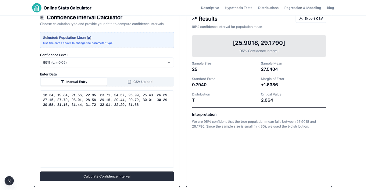Image resolution: width=366 pixels, height=190 pixels.
Task: Open the Confidence Level dropdown
Action: (x=107, y=62)
